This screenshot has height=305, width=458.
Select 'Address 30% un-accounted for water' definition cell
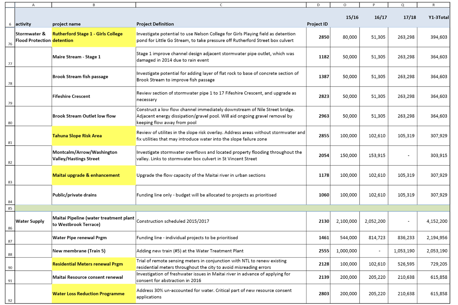pos(221,294)
